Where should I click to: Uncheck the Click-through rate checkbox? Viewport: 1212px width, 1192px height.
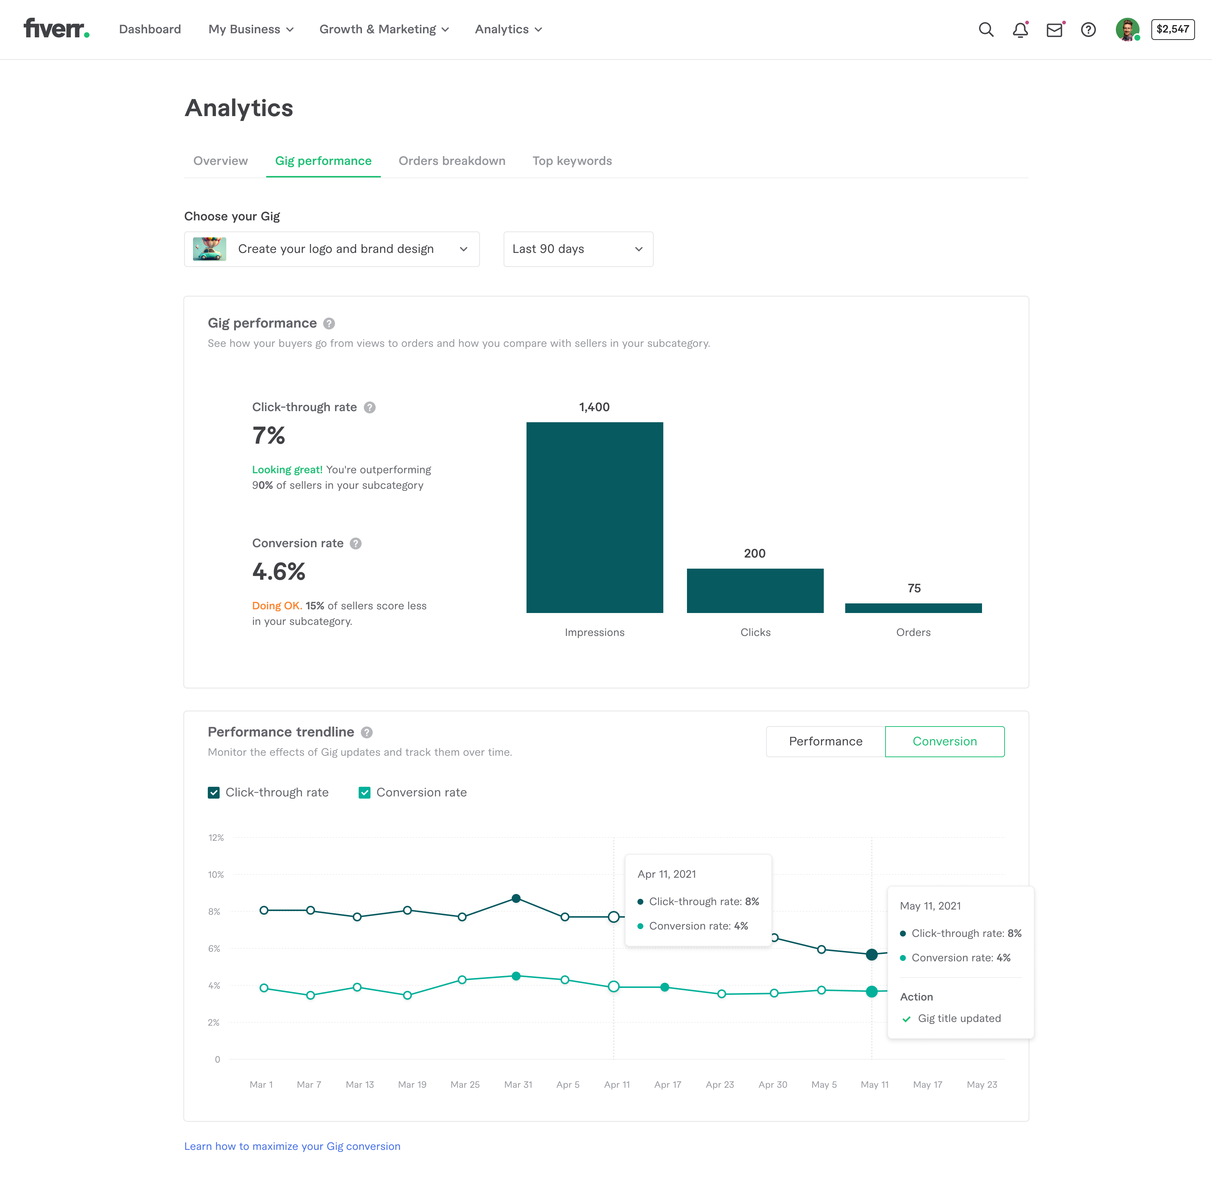(214, 793)
